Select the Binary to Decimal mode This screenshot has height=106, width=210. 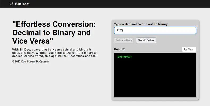tap(146, 40)
